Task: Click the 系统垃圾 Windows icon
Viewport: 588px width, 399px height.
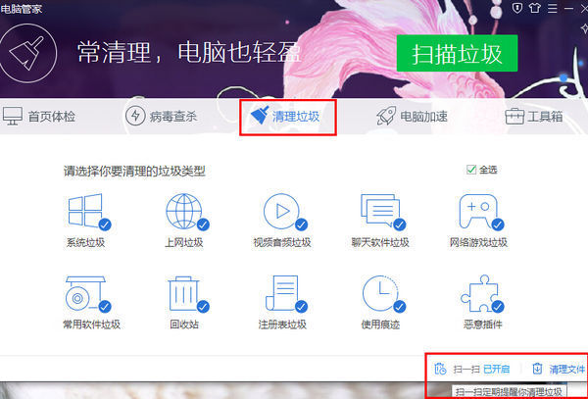Action: [x=85, y=212]
